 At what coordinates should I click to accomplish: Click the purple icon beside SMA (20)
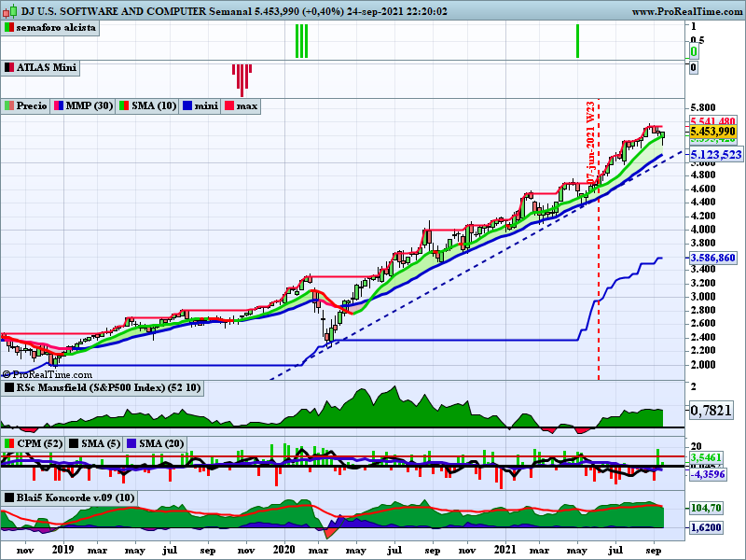pos(131,444)
